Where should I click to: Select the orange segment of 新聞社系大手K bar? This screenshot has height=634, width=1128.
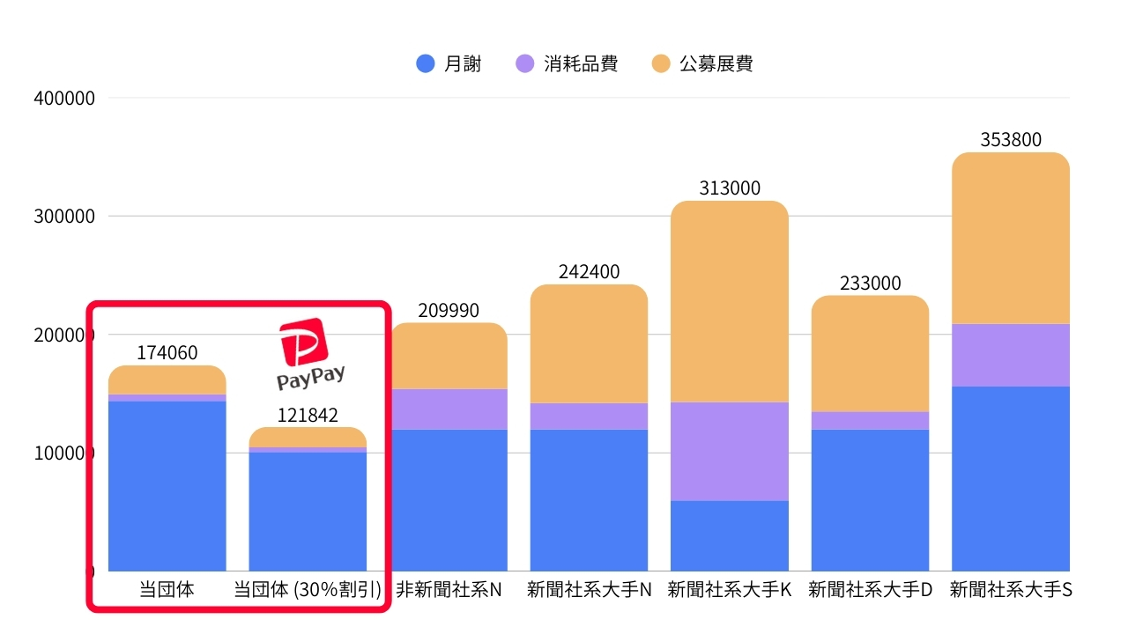point(729,299)
